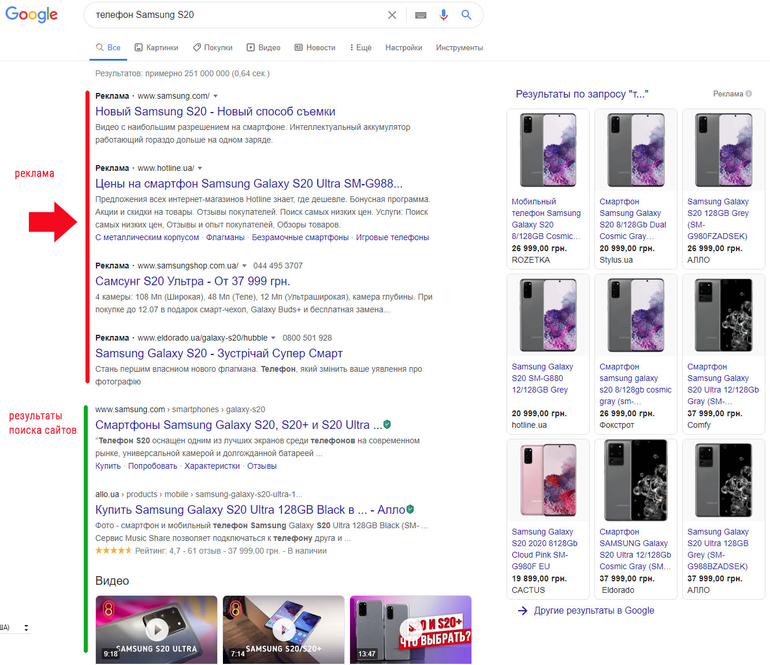Click the Отзывы sitelink
Viewport: 770px width, 665px height.
[x=262, y=466]
